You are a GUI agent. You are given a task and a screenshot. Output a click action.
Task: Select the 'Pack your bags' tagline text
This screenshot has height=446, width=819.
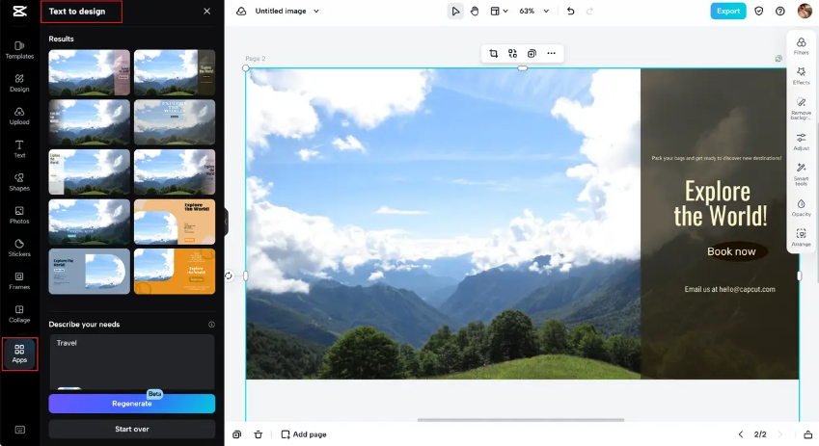pos(716,158)
